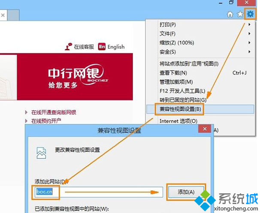Click submenu arrow beside 安全(S)
The width and height of the screenshot is (260, 213).
click(249, 52)
